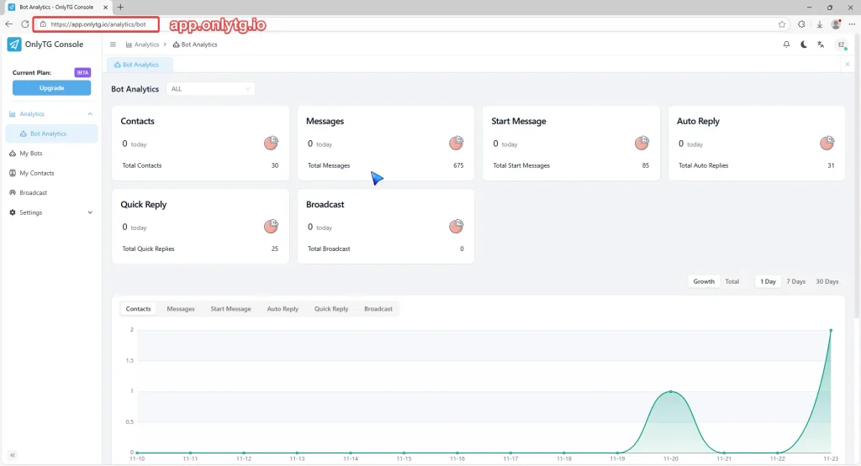This screenshot has width=861, height=466.
Task: Click the chart data point at 11-23
Action: pyautogui.click(x=831, y=330)
